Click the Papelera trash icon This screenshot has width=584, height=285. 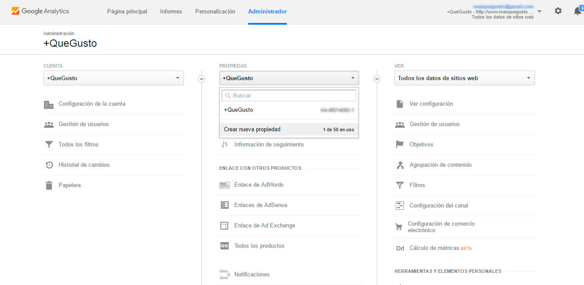pyautogui.click(x=49, y=185)
